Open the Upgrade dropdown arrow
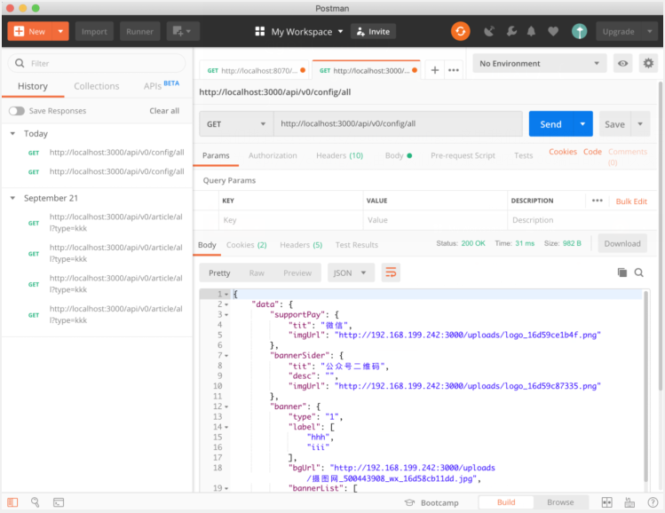 (649, 31)
